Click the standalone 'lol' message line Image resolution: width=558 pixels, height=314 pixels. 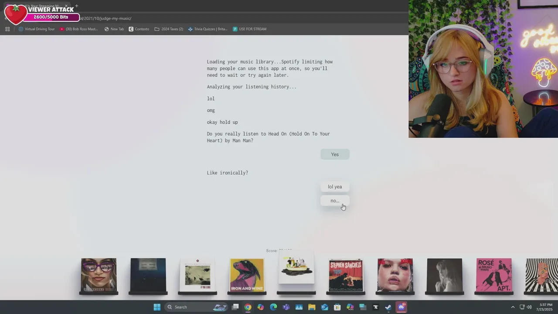tap(211, 99)
